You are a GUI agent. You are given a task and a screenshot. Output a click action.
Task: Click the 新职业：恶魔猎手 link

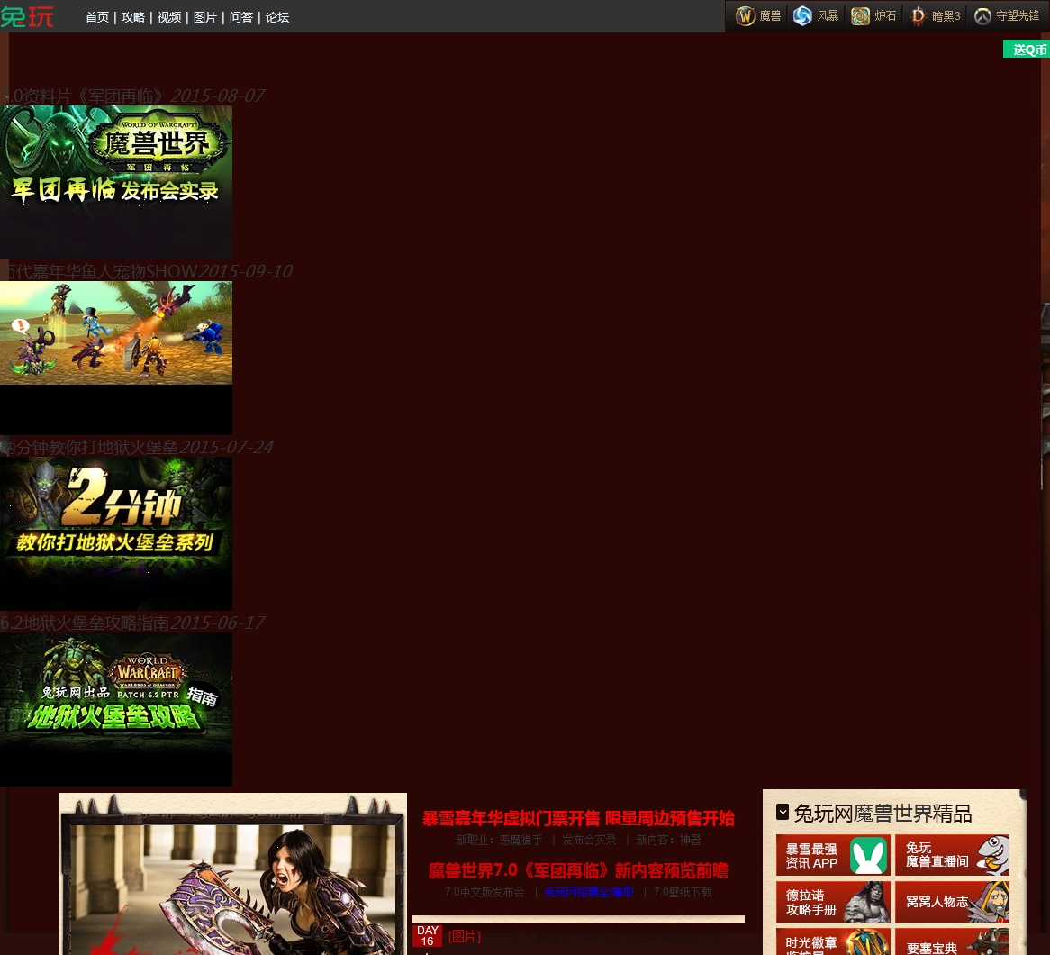click(x=500, y=840)
